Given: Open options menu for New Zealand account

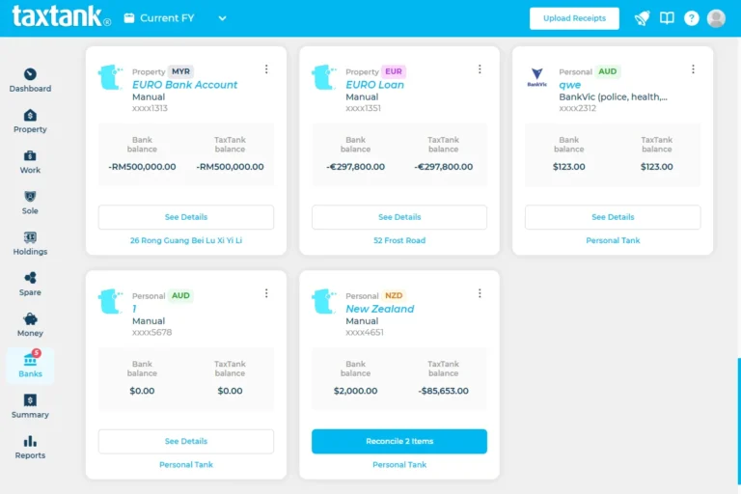Looking at the screenshot, I should pyautogui.click(x=480, y=293).
